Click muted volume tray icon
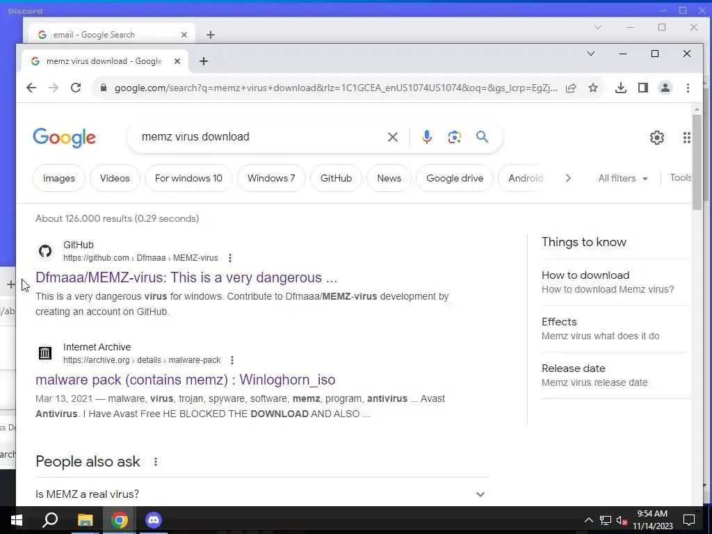Screen dimensions: 712x534 (622, 520)
